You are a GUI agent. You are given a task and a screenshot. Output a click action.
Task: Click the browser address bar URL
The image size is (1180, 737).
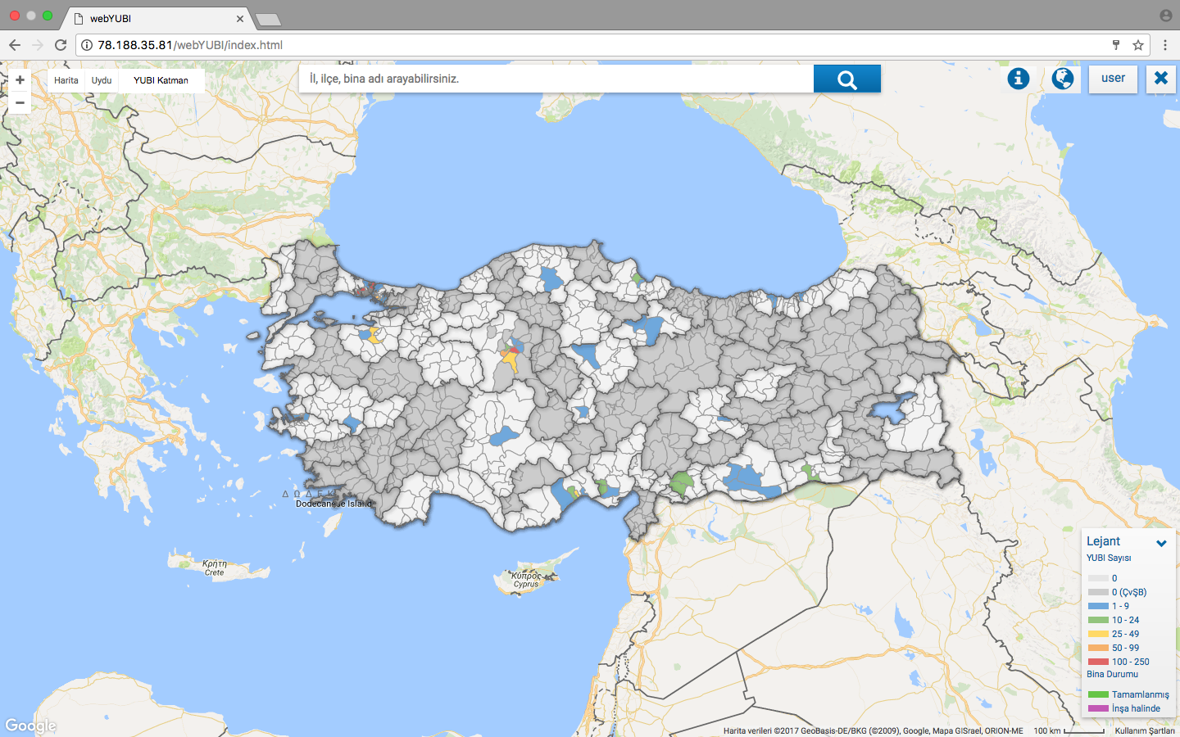click(190, 45)
